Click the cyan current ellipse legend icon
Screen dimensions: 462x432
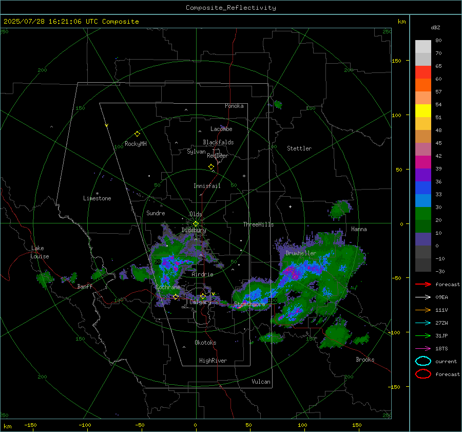click(x=423, y=361)
